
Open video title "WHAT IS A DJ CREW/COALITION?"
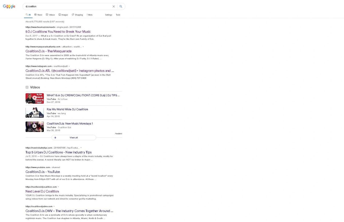click(83, 95)
